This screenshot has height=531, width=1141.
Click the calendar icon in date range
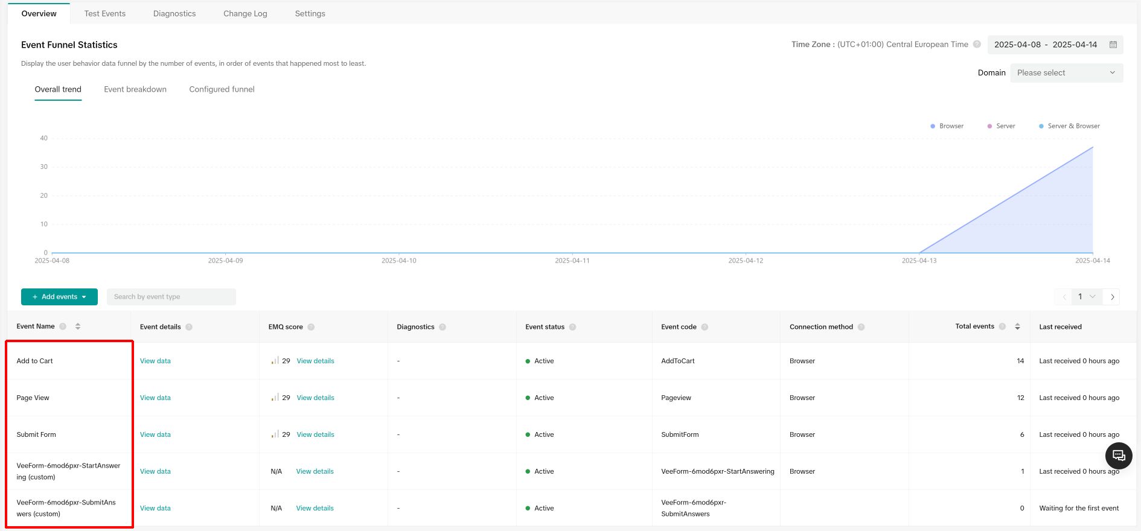coord(1113,45)
